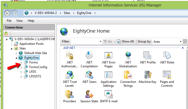The height and width of the screenshot is (109, 188).
Task: Open the Session State feature
Action: click(x=89, y=96)
